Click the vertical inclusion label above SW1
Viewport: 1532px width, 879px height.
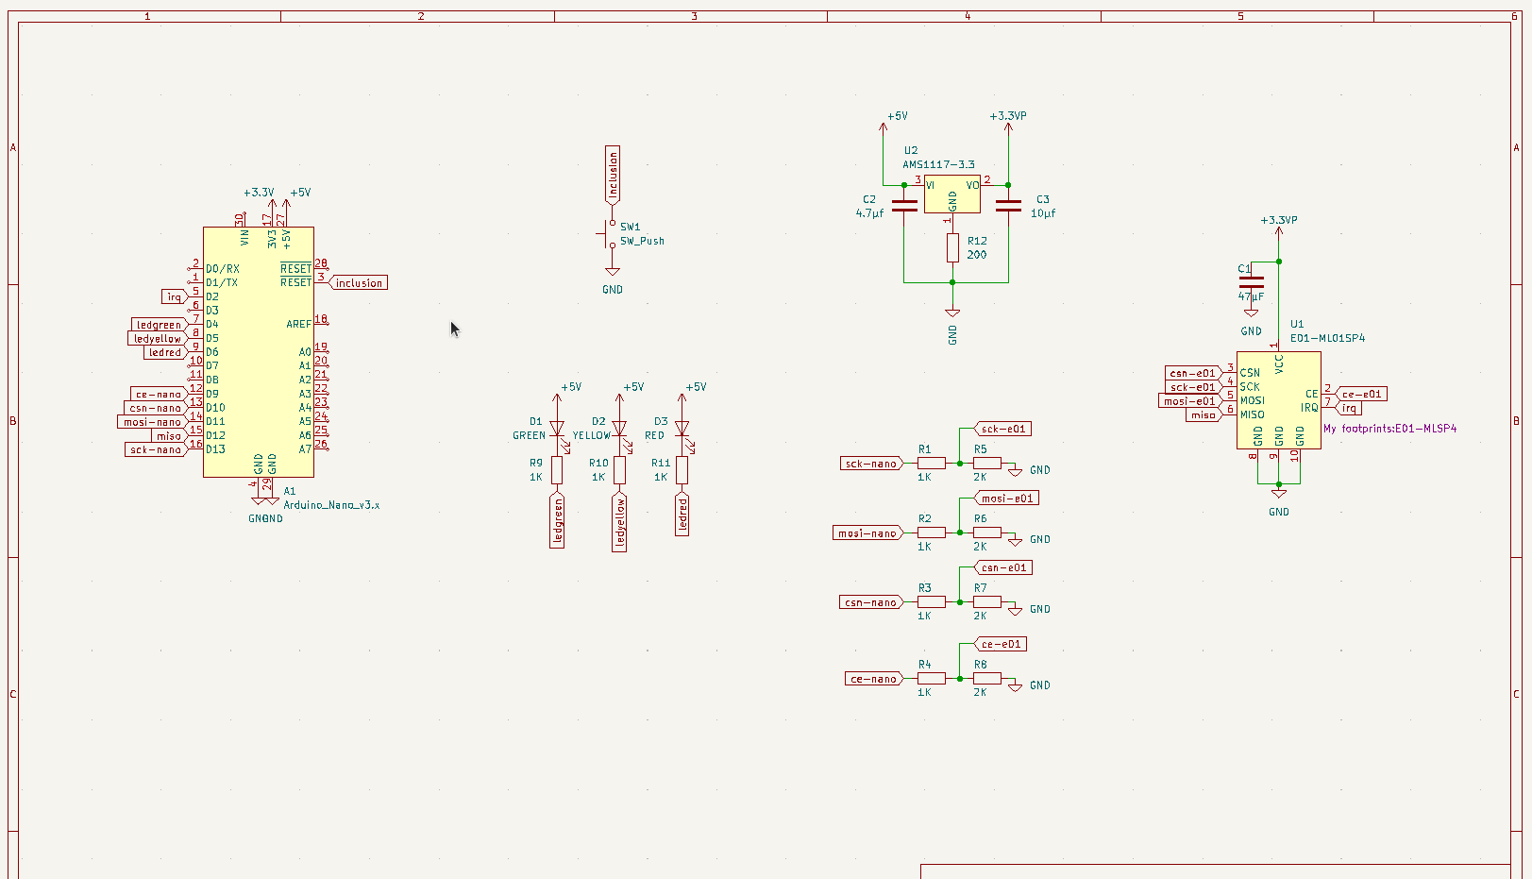pyautogui.click(x=613, y=175)
